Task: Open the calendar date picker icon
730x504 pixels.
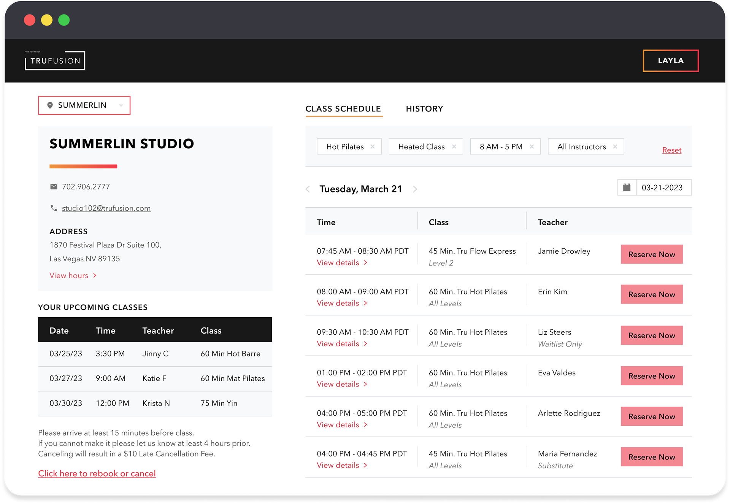Action: pyautogui.click(x=627, y=188)
